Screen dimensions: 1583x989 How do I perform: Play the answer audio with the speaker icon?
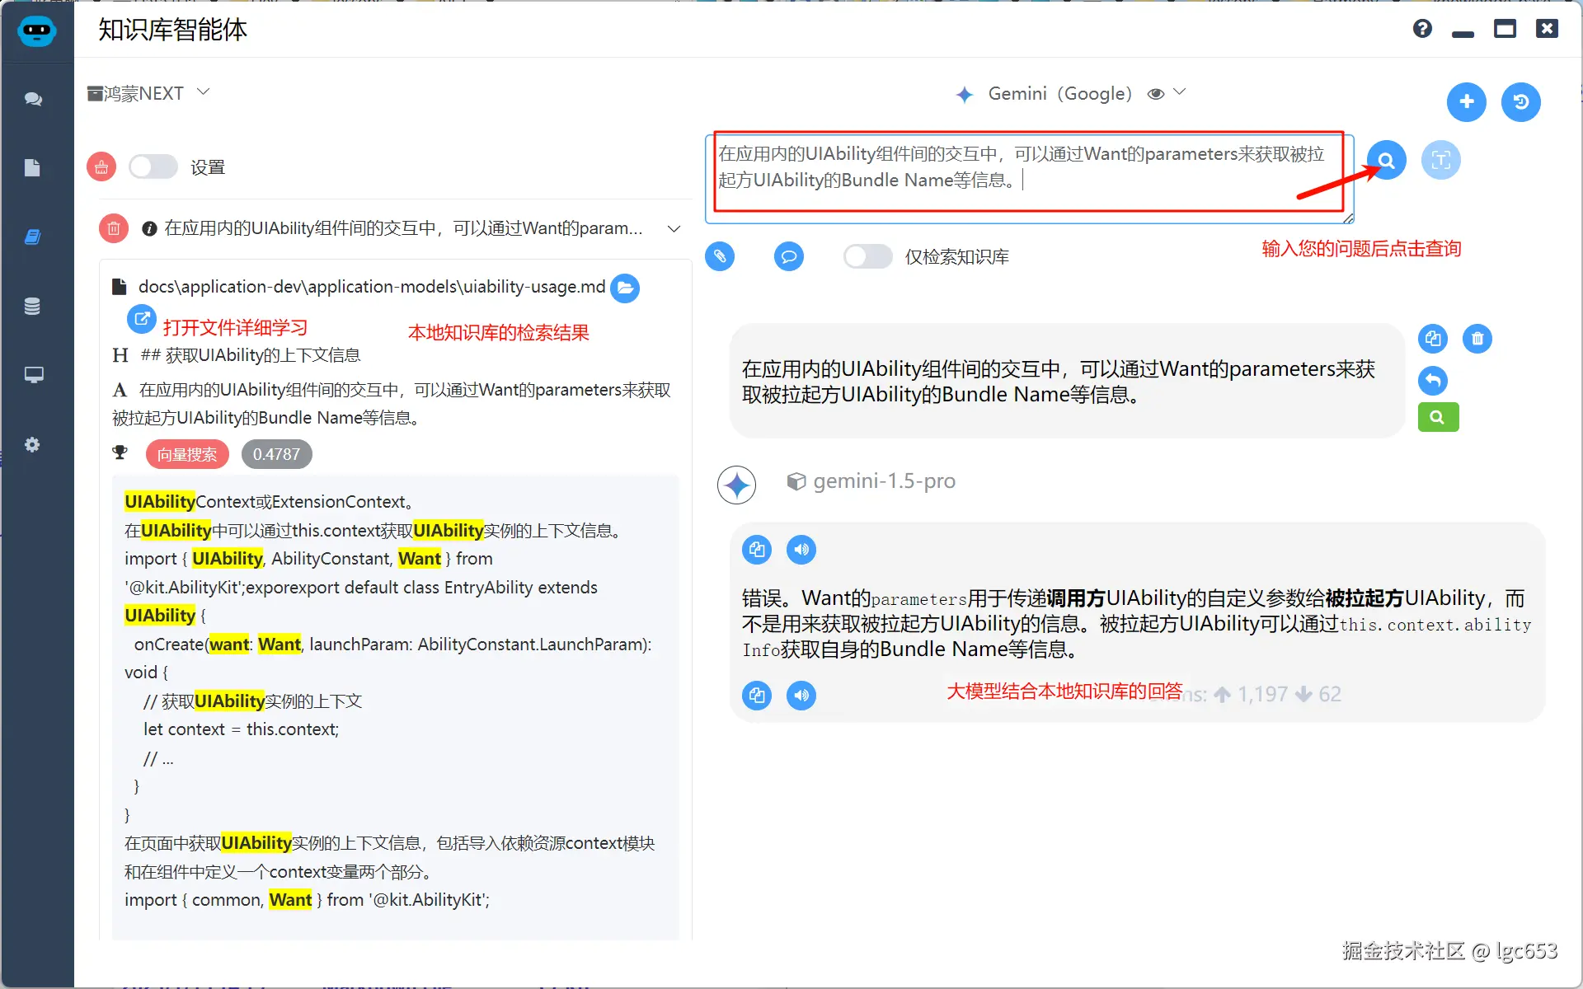pos(801,550)
